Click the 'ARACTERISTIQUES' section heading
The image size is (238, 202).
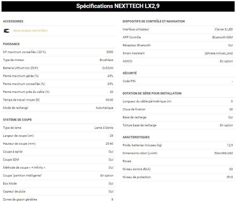[x=136, y=137]
